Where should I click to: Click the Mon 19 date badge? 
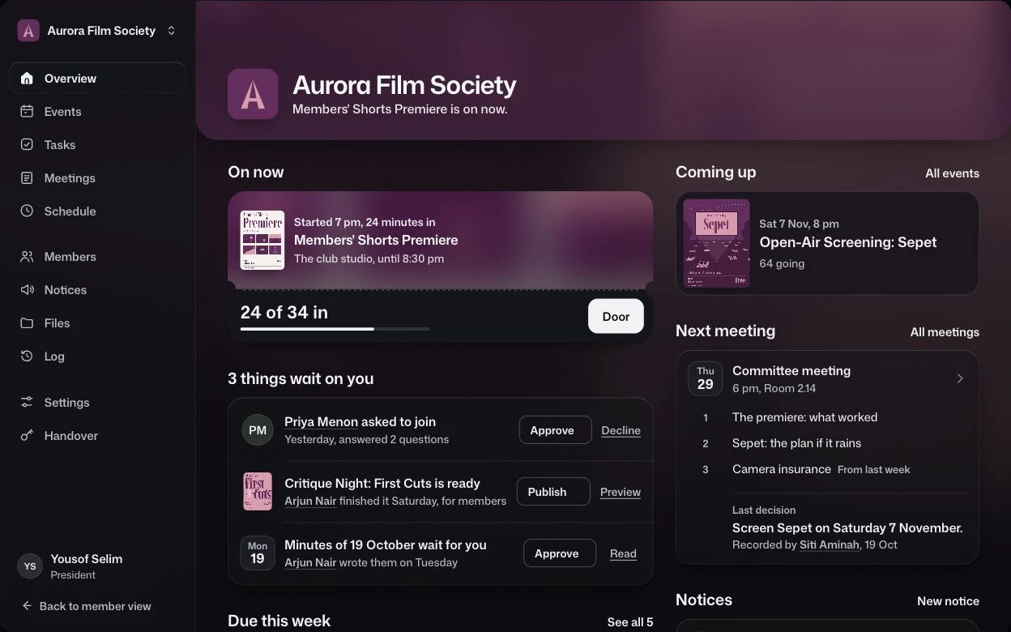pyautogui.click(x=258, y=553)
